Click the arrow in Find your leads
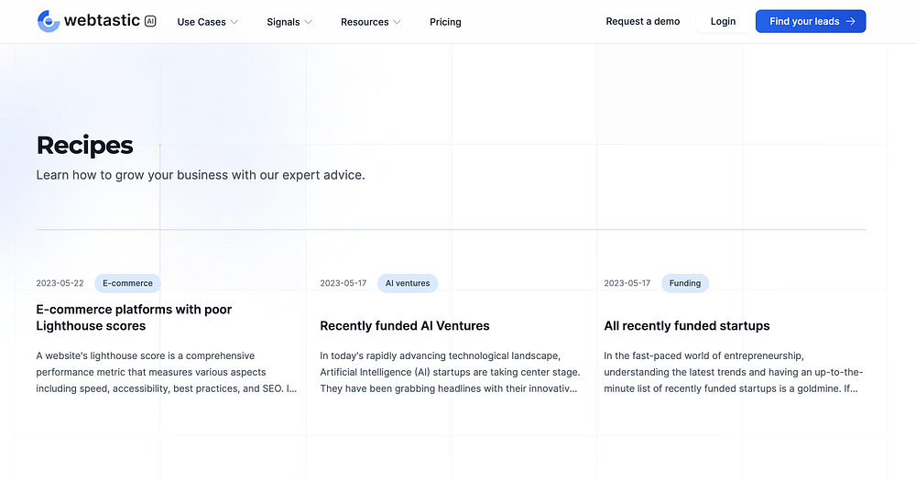The image size is (916, 480). click(850, 21)
